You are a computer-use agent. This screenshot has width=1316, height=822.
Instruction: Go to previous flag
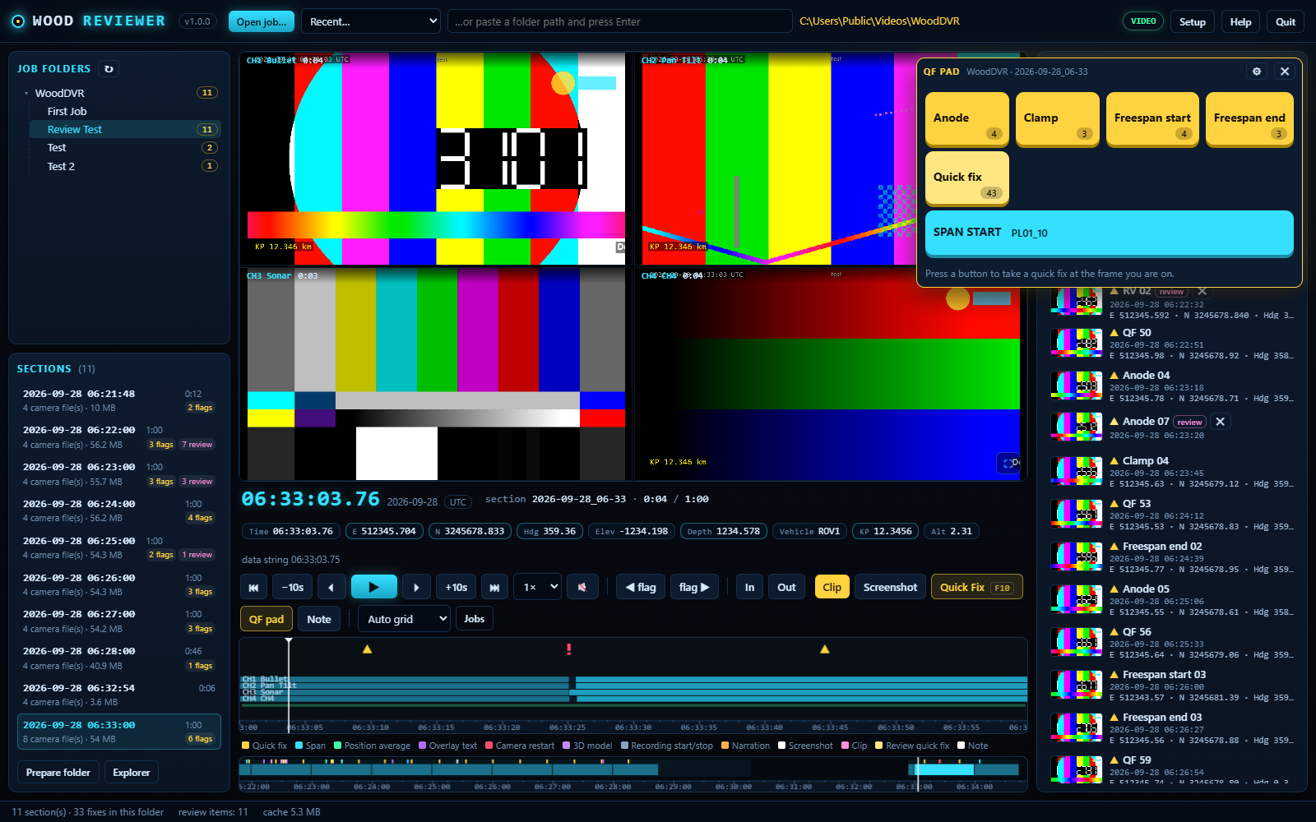[641, 587]
